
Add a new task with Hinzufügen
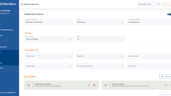pos(165,77)
